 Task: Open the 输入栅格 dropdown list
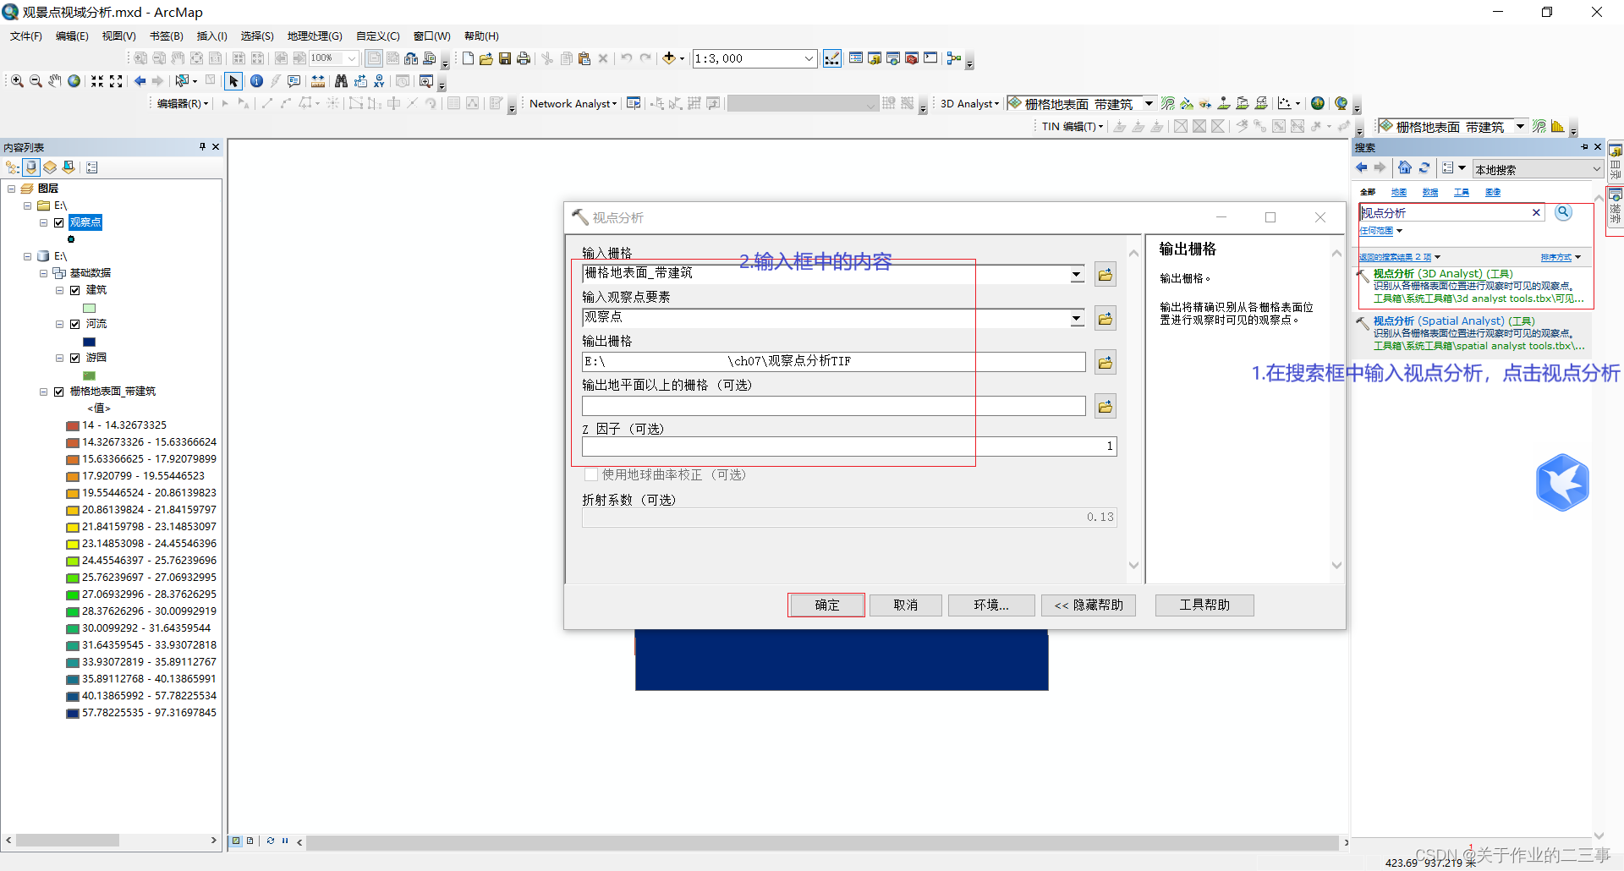[1077, 274]
